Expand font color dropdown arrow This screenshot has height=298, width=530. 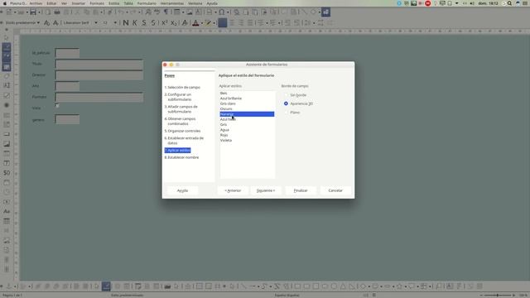[202, 23]
